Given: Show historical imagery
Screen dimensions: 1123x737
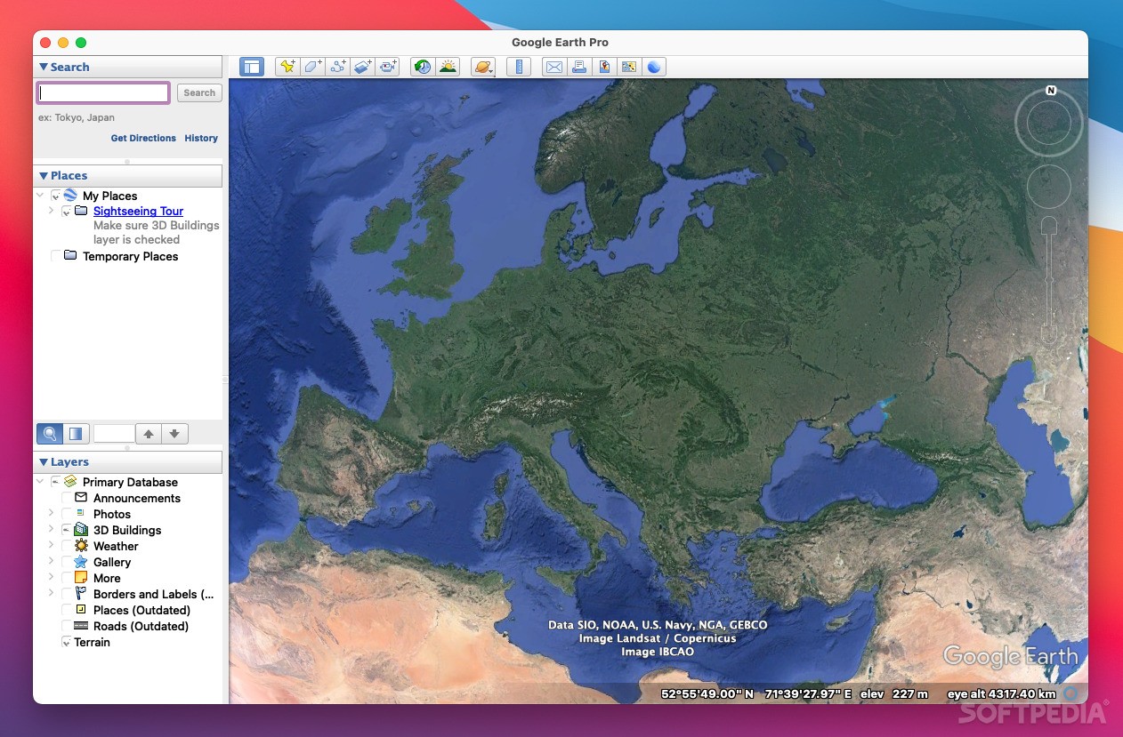Looking at the screenshot, I should pos(421,66).
